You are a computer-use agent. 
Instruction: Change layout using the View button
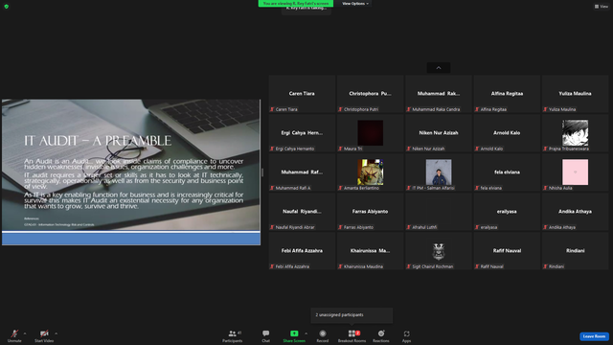pos(602,7)
